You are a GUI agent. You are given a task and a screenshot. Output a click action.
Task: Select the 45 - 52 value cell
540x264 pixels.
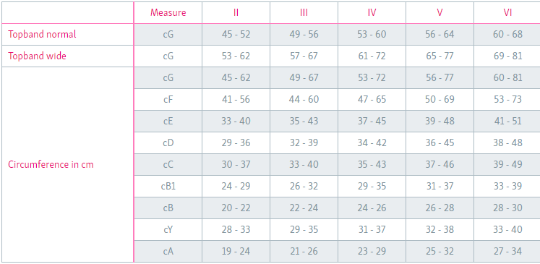coord(236,35)
